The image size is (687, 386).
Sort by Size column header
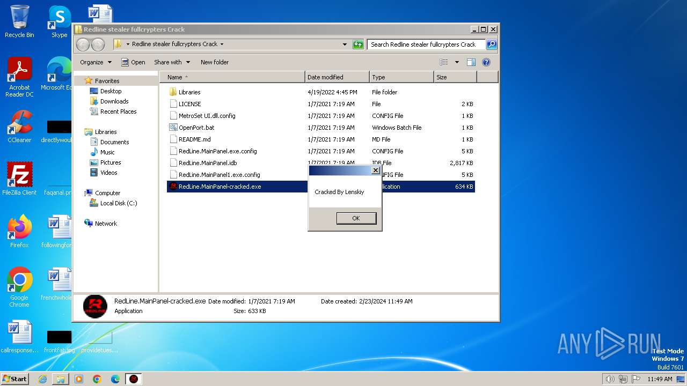(455, 77)
